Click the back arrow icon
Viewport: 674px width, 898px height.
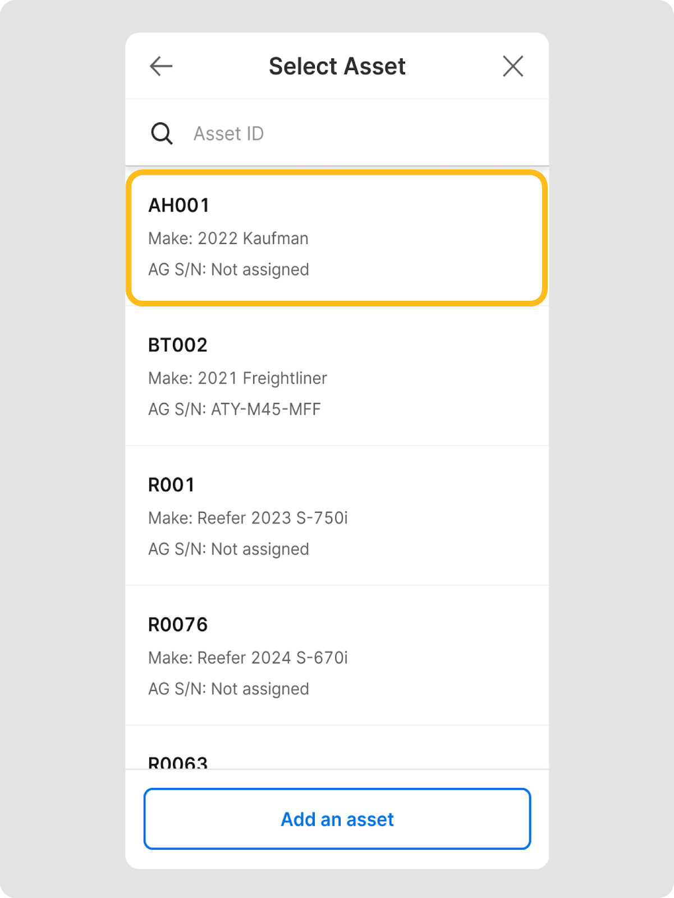tap(161, 66)
